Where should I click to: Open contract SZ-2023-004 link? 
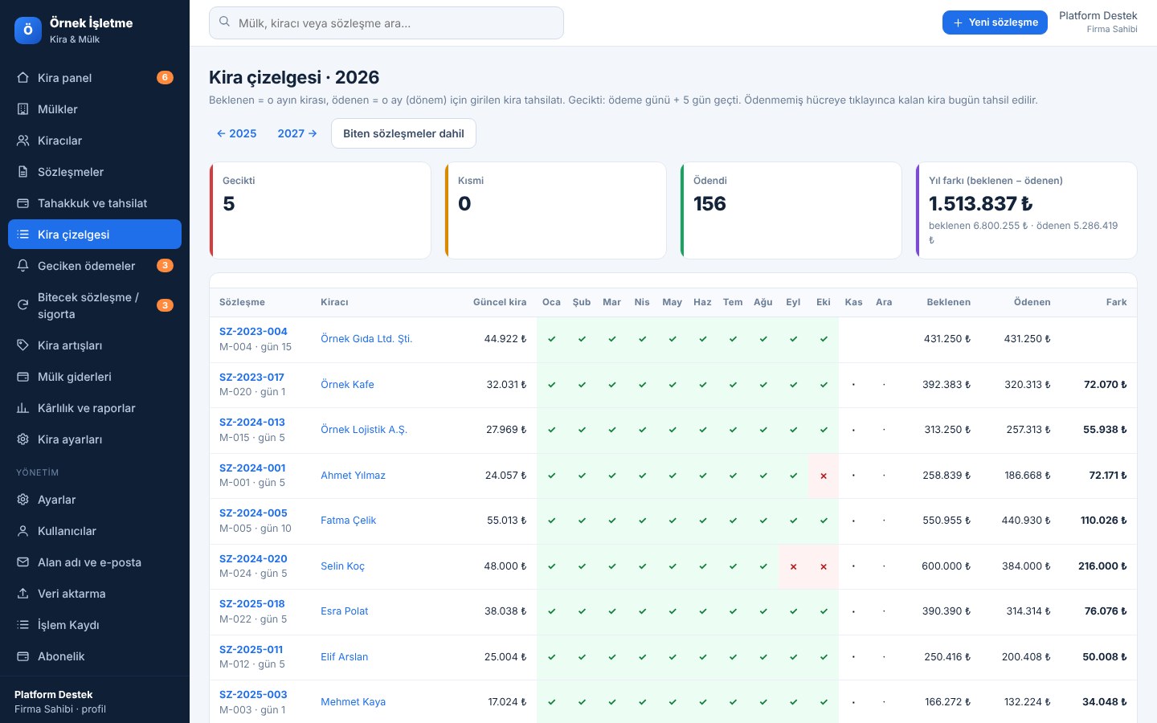coord(253,331)
